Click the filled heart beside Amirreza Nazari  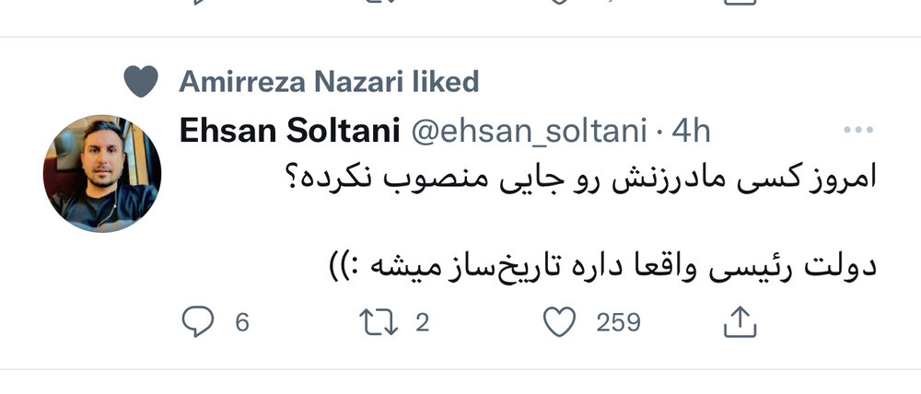141,82
